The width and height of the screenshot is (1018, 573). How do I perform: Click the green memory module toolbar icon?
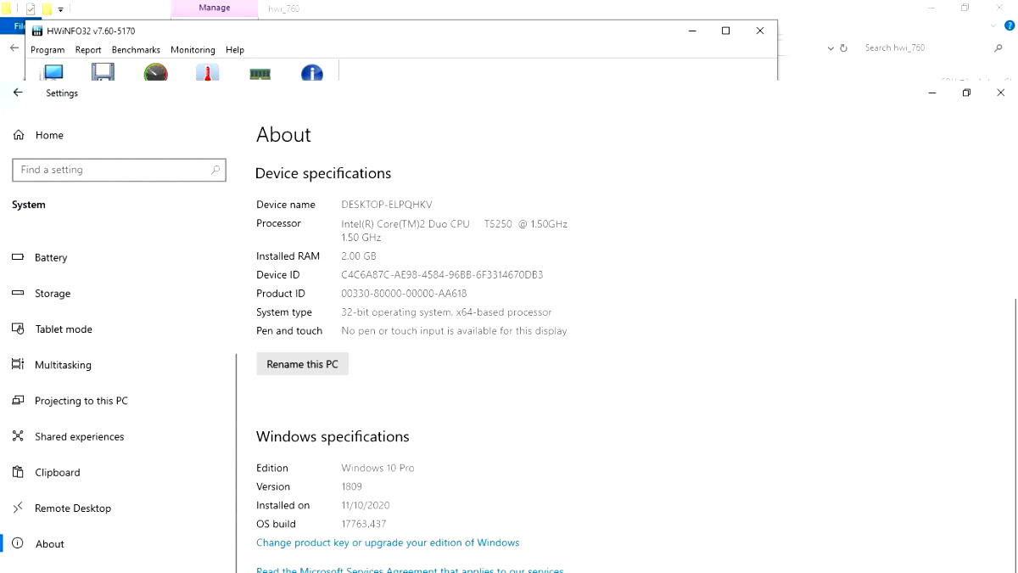coord(260,74)
